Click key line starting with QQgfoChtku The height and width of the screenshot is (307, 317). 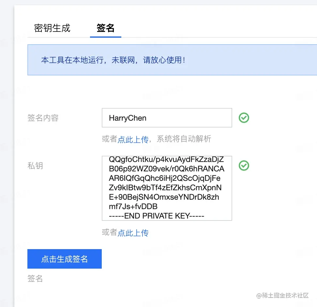click(166, 159)
